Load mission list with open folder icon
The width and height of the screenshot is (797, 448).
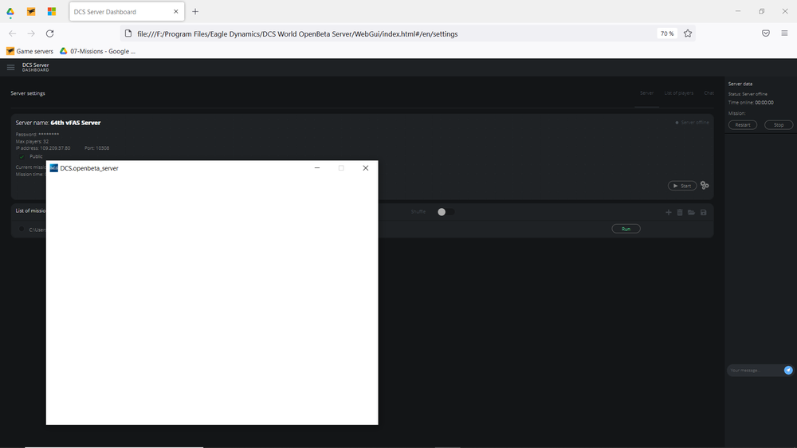pos(691,212)
